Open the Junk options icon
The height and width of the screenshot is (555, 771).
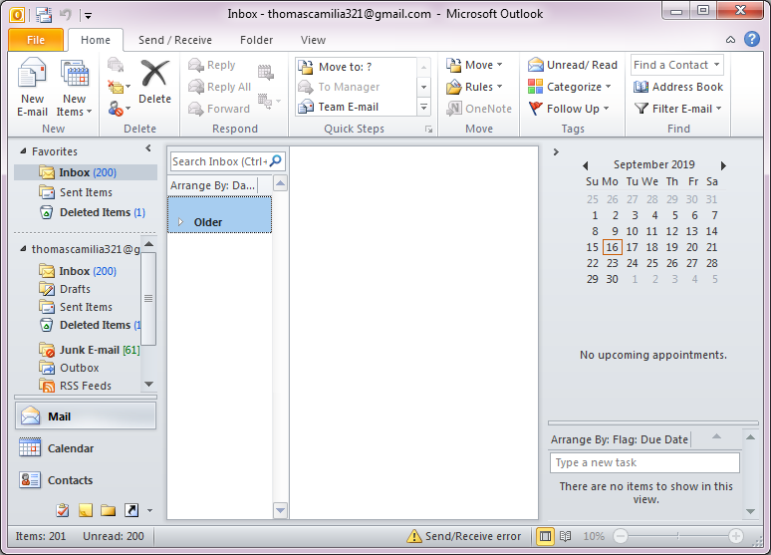pyautogui.click(x=119, y=109)
